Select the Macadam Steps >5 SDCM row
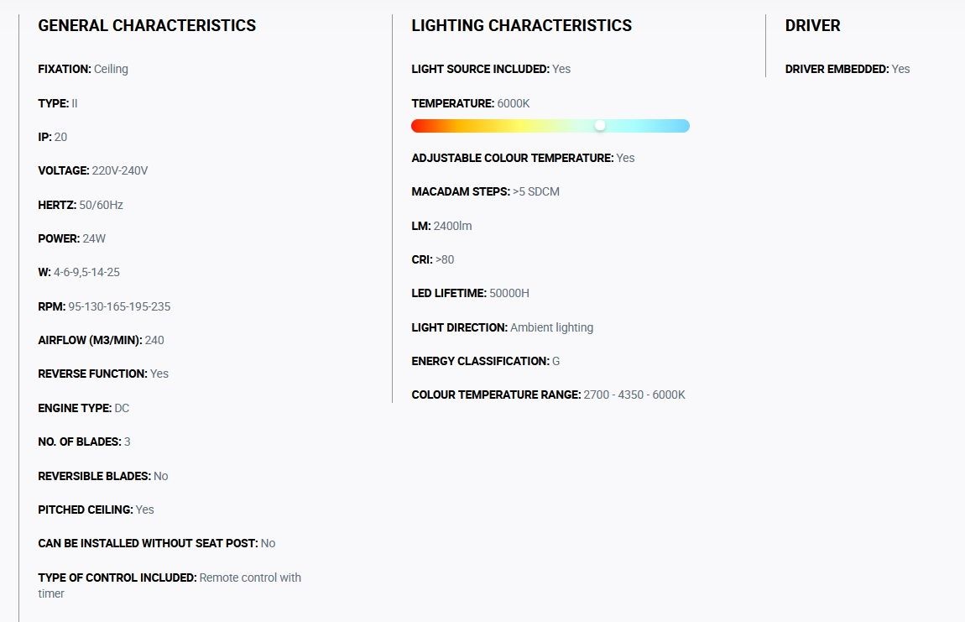The width and height of the screenshot is (965, 622). pyautogui.click(x=486, y=191)
